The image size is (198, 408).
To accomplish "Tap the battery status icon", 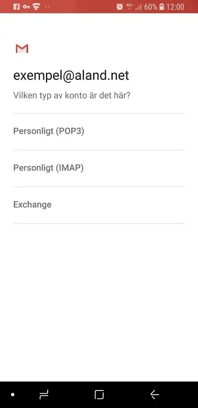I will (162, 7).
